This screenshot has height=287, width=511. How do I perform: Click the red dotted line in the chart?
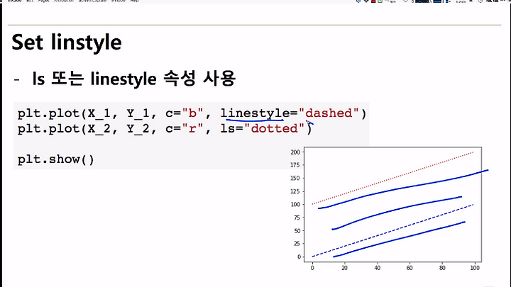(392, 178)
